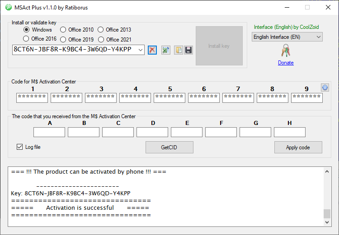Select the Office 2019 radio button
339x235 pixels.
[x=63, y=39]
